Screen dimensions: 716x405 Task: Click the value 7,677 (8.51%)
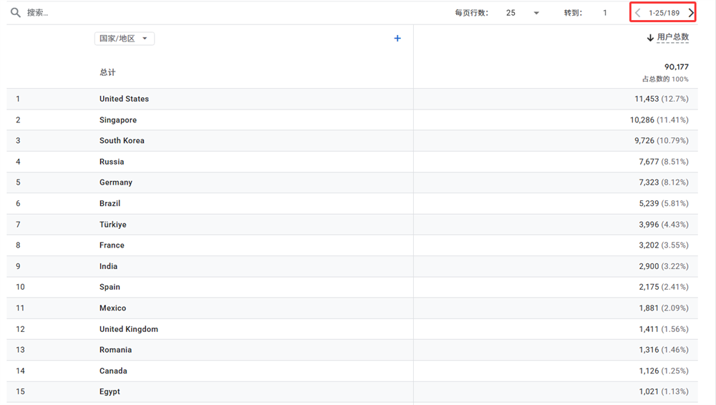pyautogui.click(x=664, y=162)
